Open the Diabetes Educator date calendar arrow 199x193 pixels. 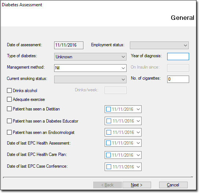[138, 121]
